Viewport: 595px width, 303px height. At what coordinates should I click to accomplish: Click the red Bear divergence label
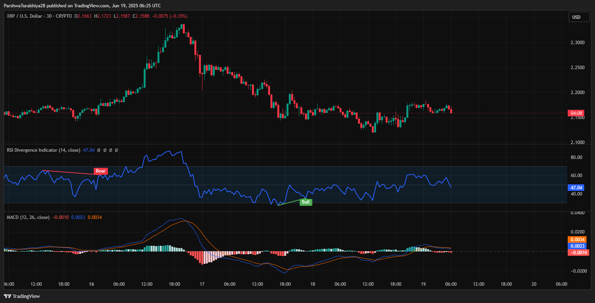pyautogui.click(x=101, y=171)
